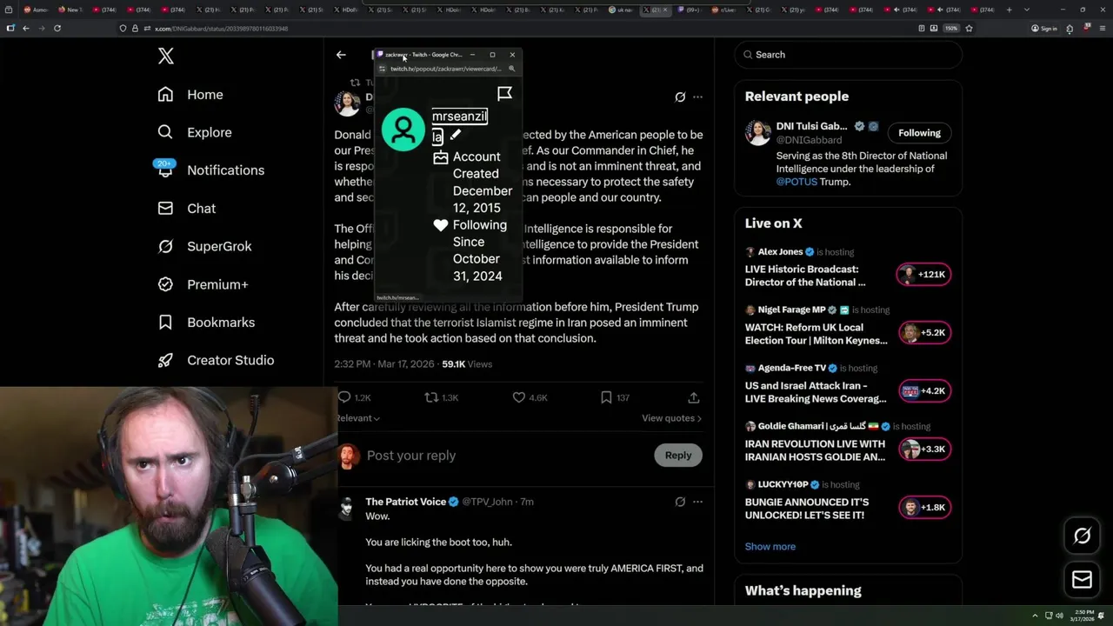The height and width of the screenshot is (626, 1113).
Task: Open Explore in the sidebar
Action: (195, 132)
